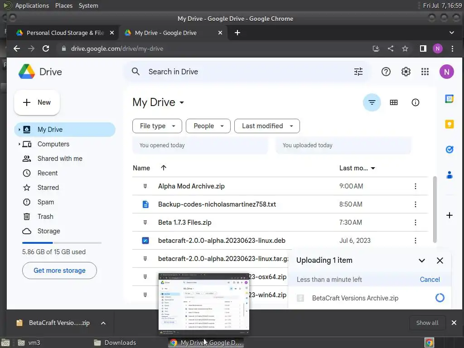This screenshot has width=464, height=348.
Task: Reverse the name sort direction arrow
Action: (x=163, y=168)
